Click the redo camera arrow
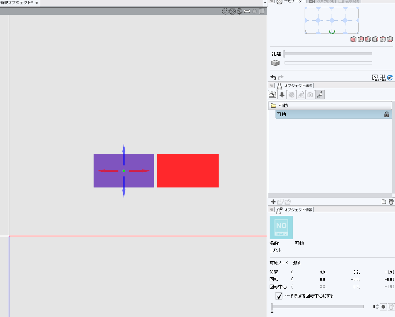The width and height of the screenshot is (395, 317). (x=281, y=78)
